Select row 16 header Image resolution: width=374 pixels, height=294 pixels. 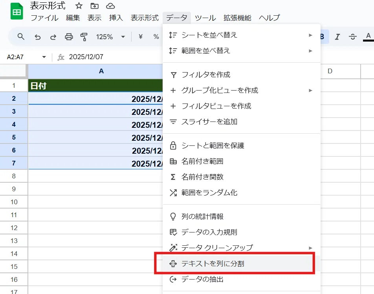pos(14,279)
